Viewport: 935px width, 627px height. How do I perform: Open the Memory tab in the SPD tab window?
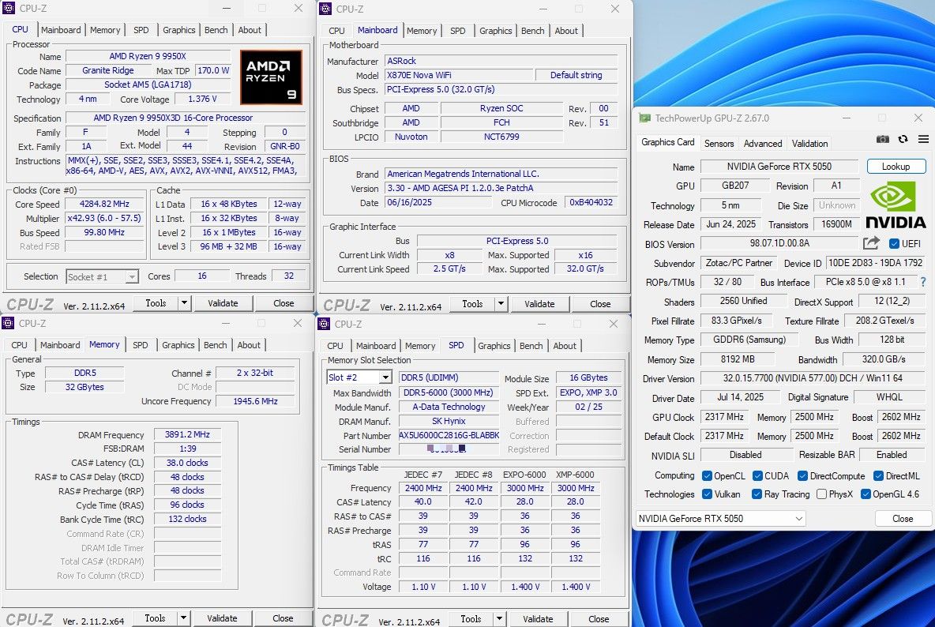(x=420, y=346)
